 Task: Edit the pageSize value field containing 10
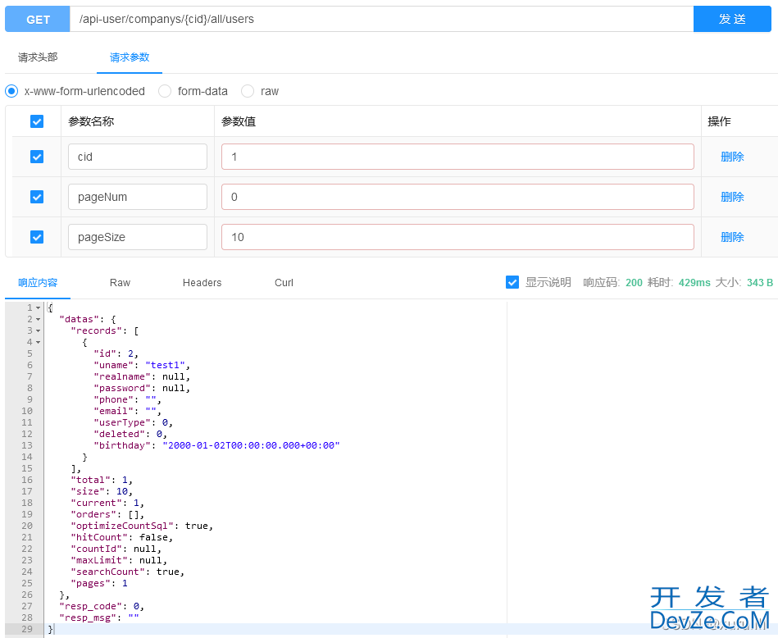[x=457, y=237]
